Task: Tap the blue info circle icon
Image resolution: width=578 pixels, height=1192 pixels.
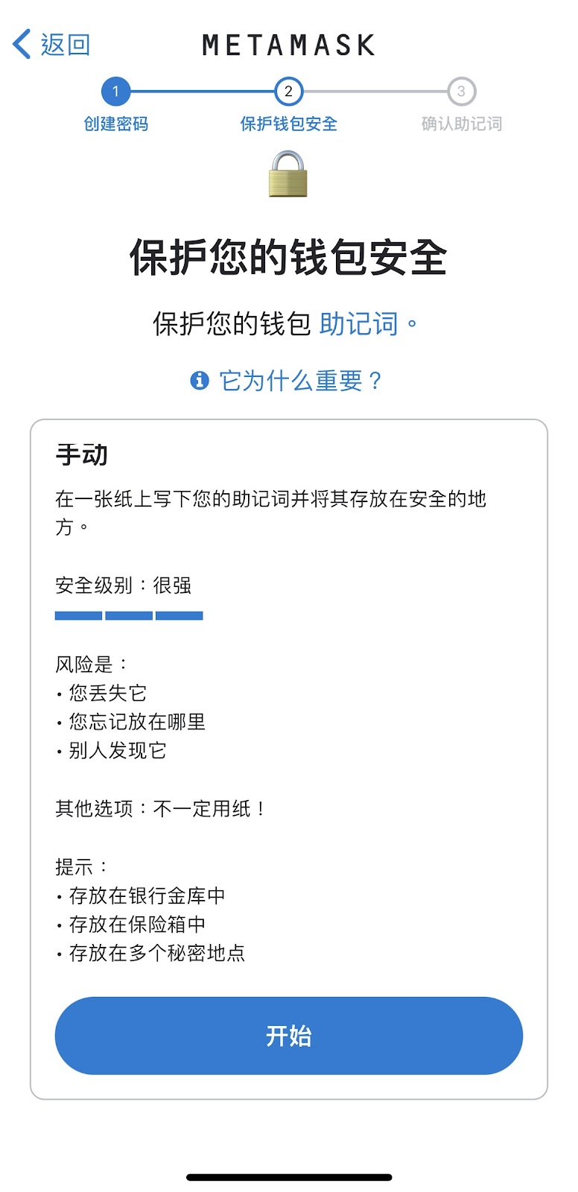Action: pyautogui.click(x=200, y=381)
